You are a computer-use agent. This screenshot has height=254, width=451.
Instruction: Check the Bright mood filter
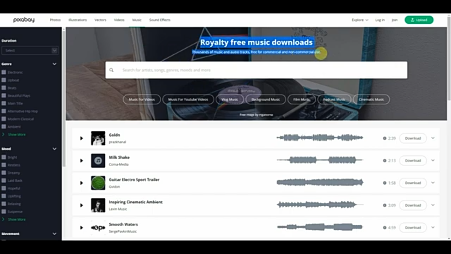point(4,157)
